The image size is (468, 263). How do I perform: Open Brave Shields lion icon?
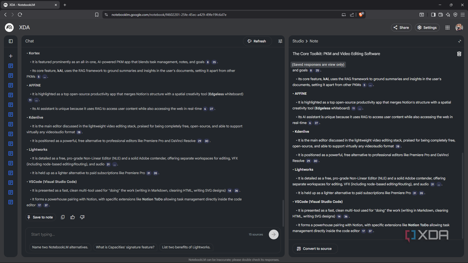click(361, 14)
